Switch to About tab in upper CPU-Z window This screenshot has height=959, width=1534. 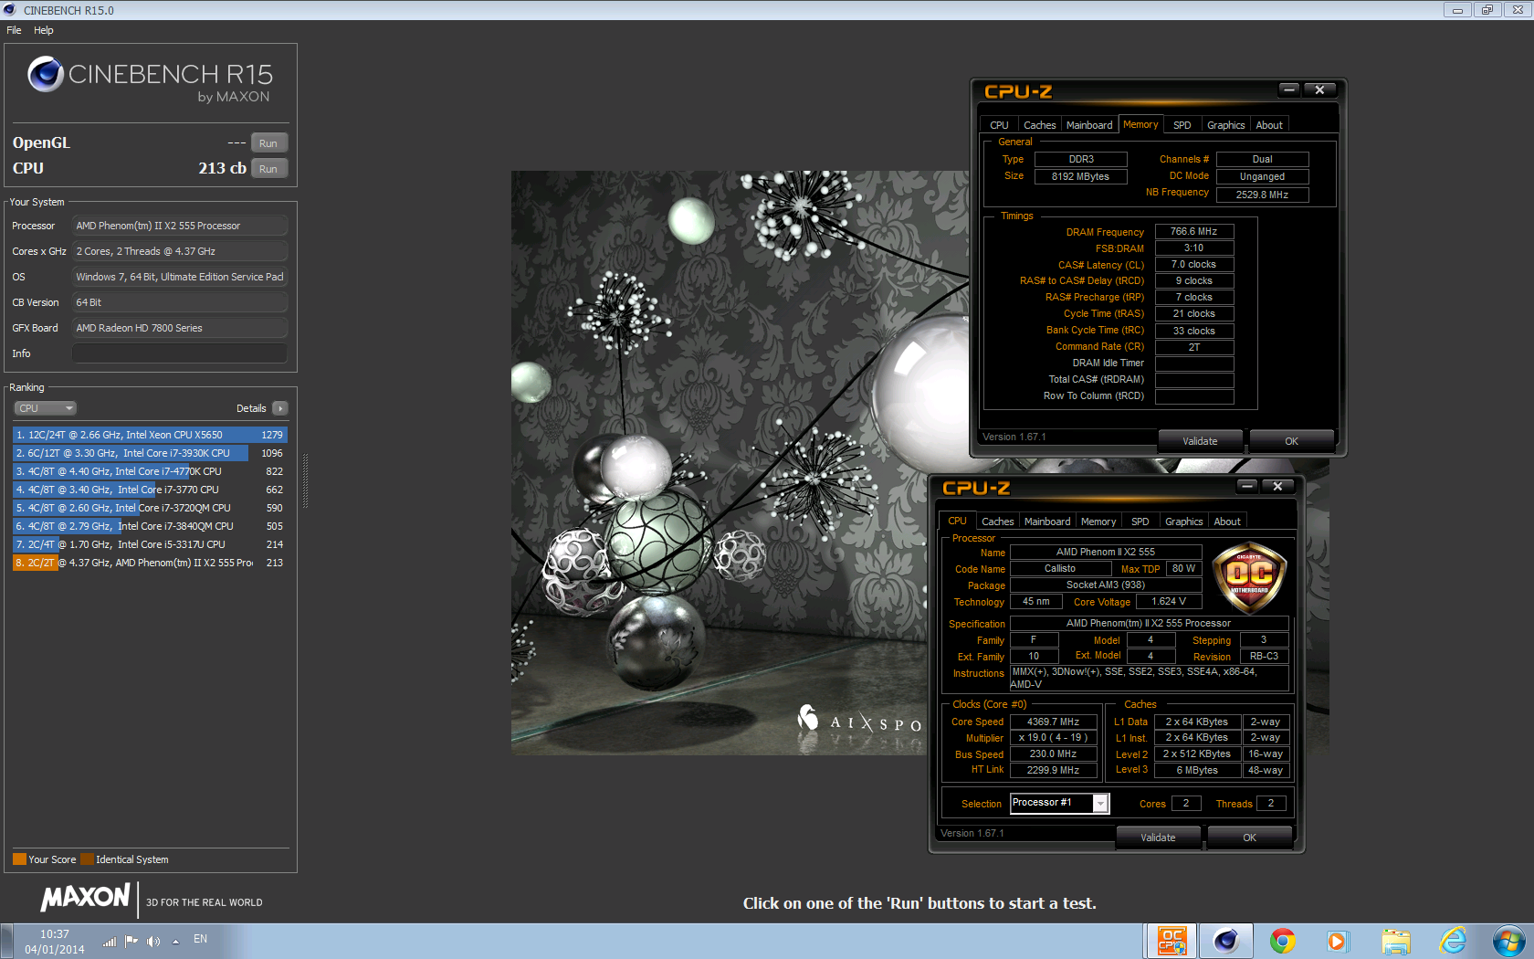[x=1269, y=125]
